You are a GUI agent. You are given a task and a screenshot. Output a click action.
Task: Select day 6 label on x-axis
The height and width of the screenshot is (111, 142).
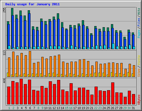[x=30, y=108]
